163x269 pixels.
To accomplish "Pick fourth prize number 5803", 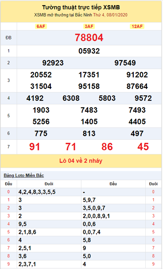I will 107,99.
